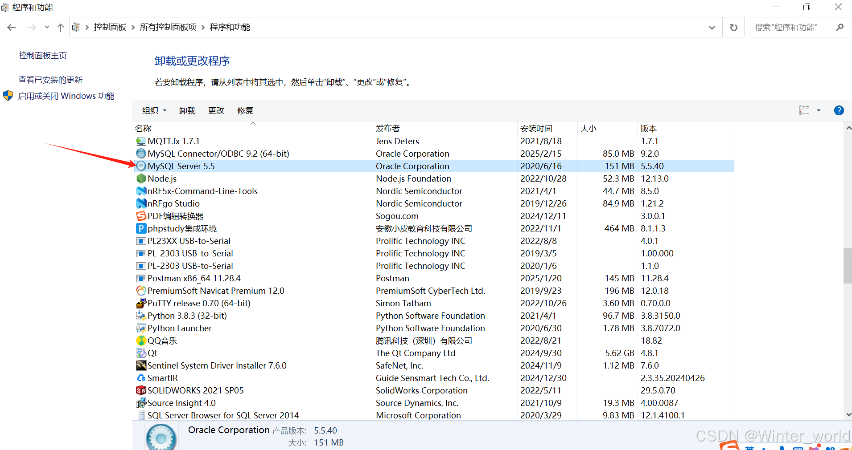Screen dimensions: 852x450
Task: Sort by the 版本 column header
Action: pyautogui.click(x=686, y=129)
